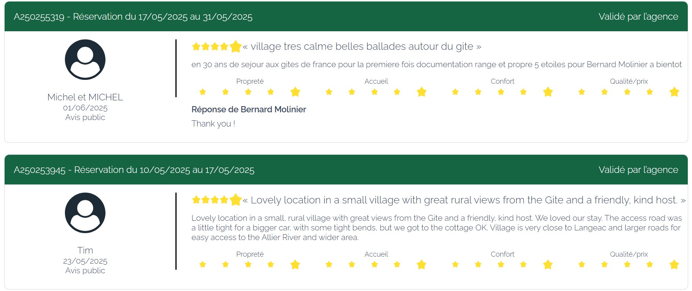This screenshot has width=692, height=291.
Task: Click the "village tres calme" review title
Action: pyautogui.click(x=362, y=47)
